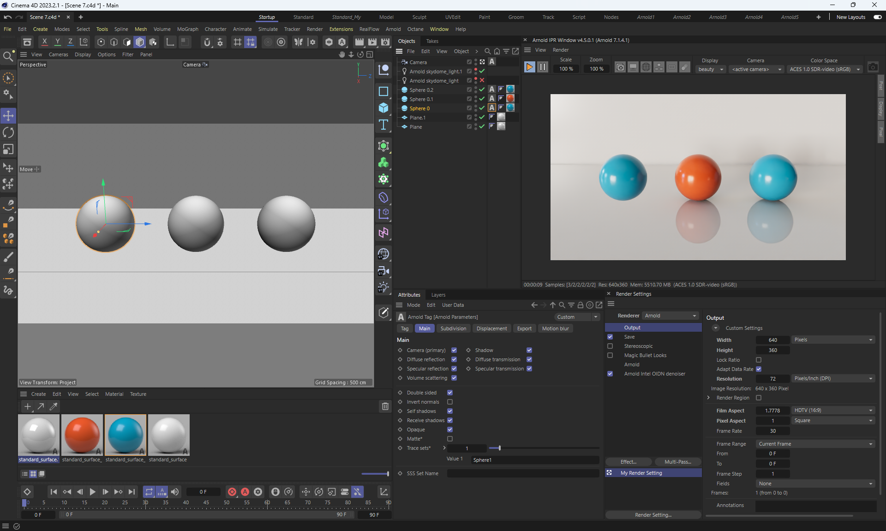Switch to the Displacement tab
Viewport: 886px width, 531px height.
491,328
